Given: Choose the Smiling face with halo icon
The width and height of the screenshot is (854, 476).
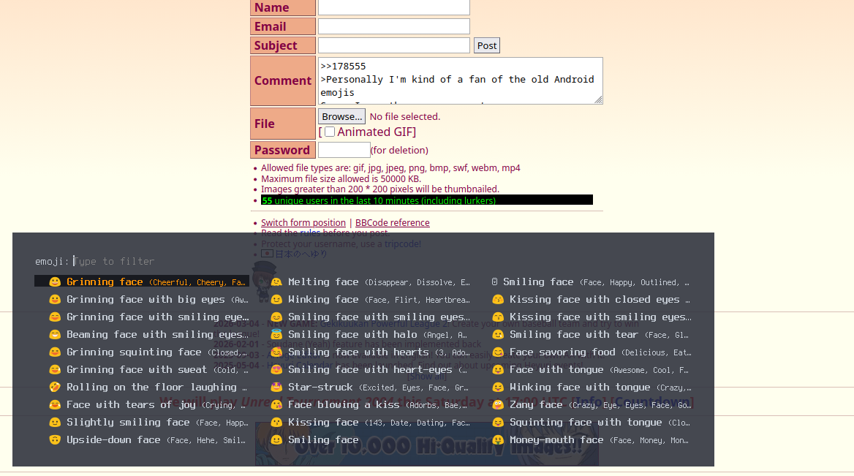Looking at the screenshot, I should (x=276, y=334).
